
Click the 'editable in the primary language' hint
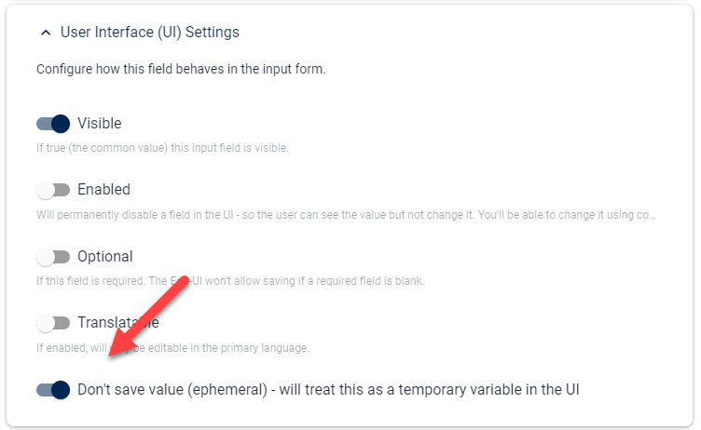(172, 348)
